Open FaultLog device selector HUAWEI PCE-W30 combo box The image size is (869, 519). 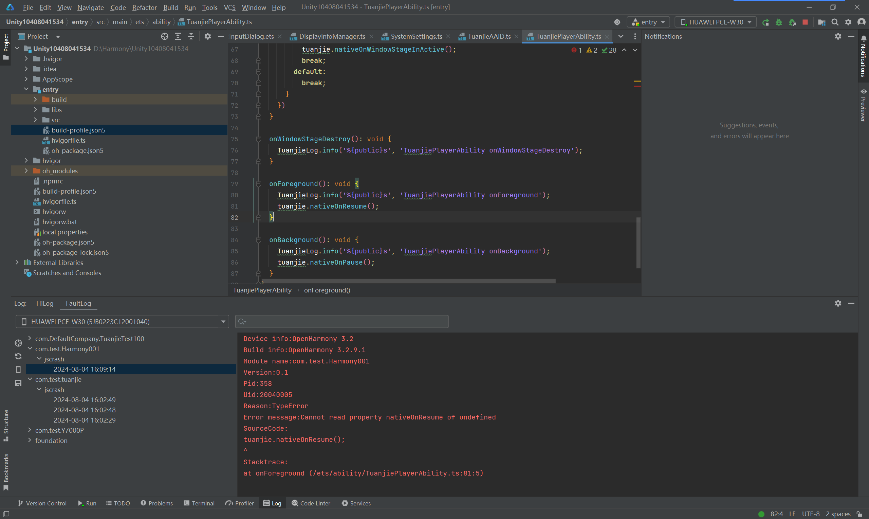pos(122,321)
